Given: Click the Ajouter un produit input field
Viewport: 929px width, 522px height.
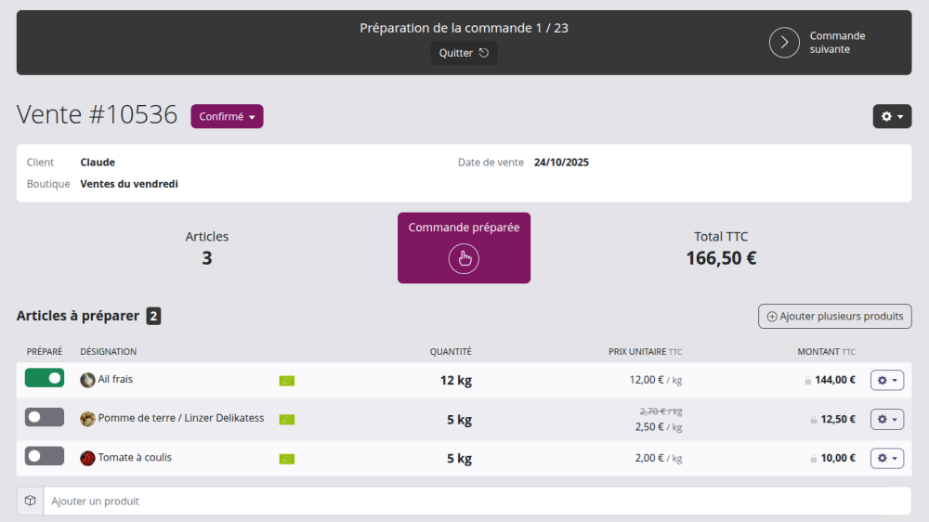Looking at the screenshot, I should pos(476,502).
